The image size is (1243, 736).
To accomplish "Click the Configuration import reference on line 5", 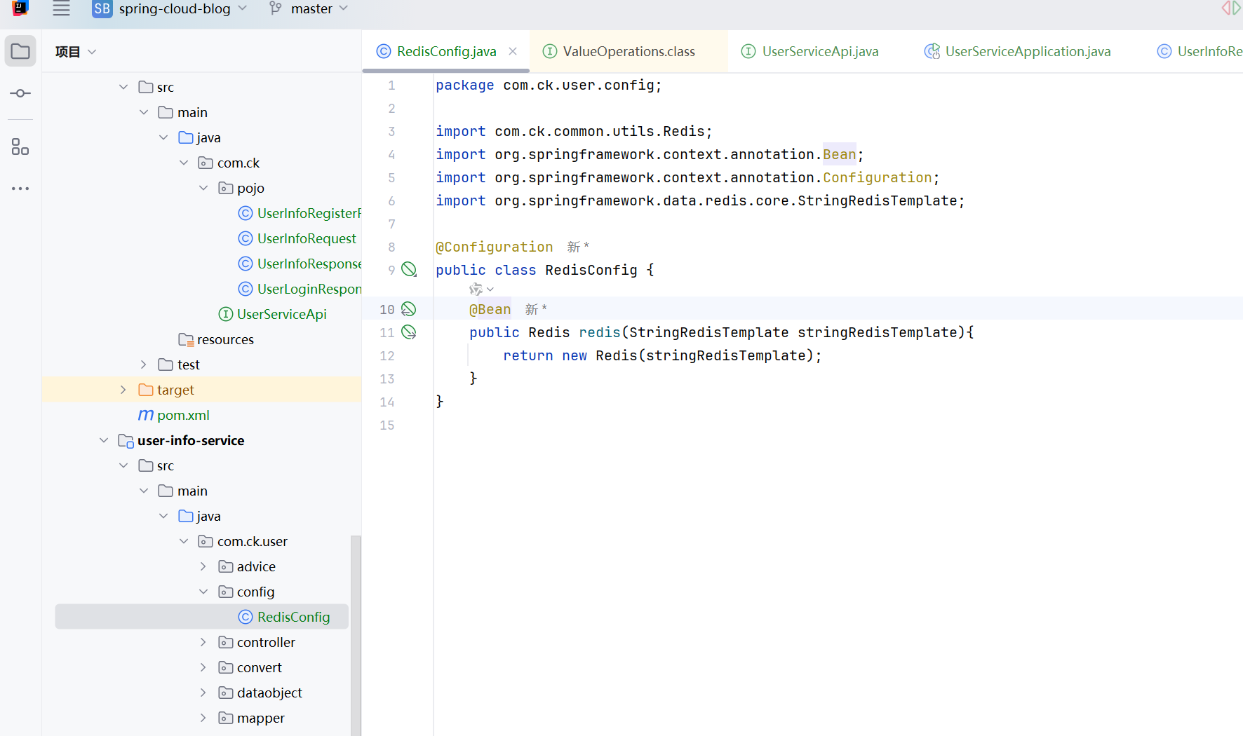I will pos(877,177).
